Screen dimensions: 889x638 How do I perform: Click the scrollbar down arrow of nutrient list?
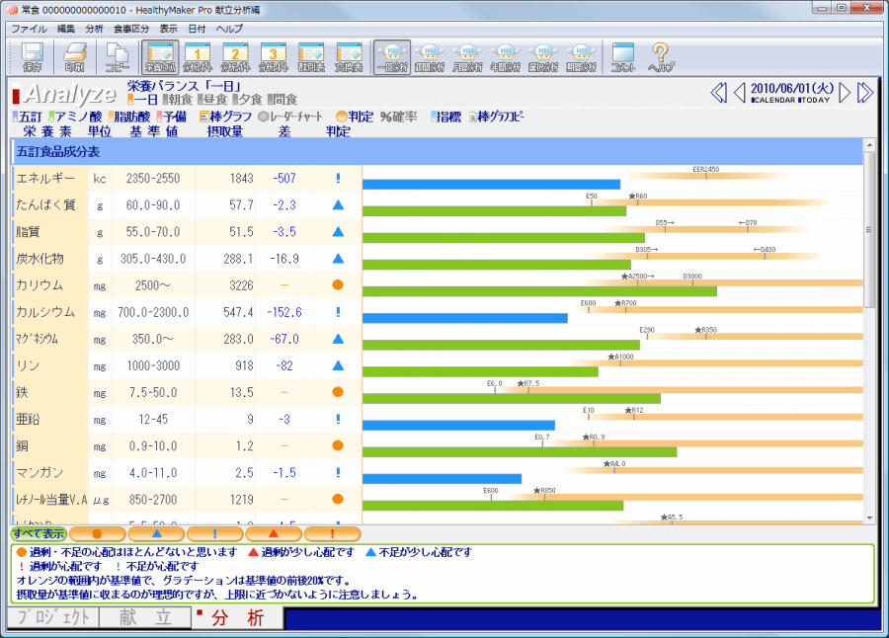tap(869, 518)
